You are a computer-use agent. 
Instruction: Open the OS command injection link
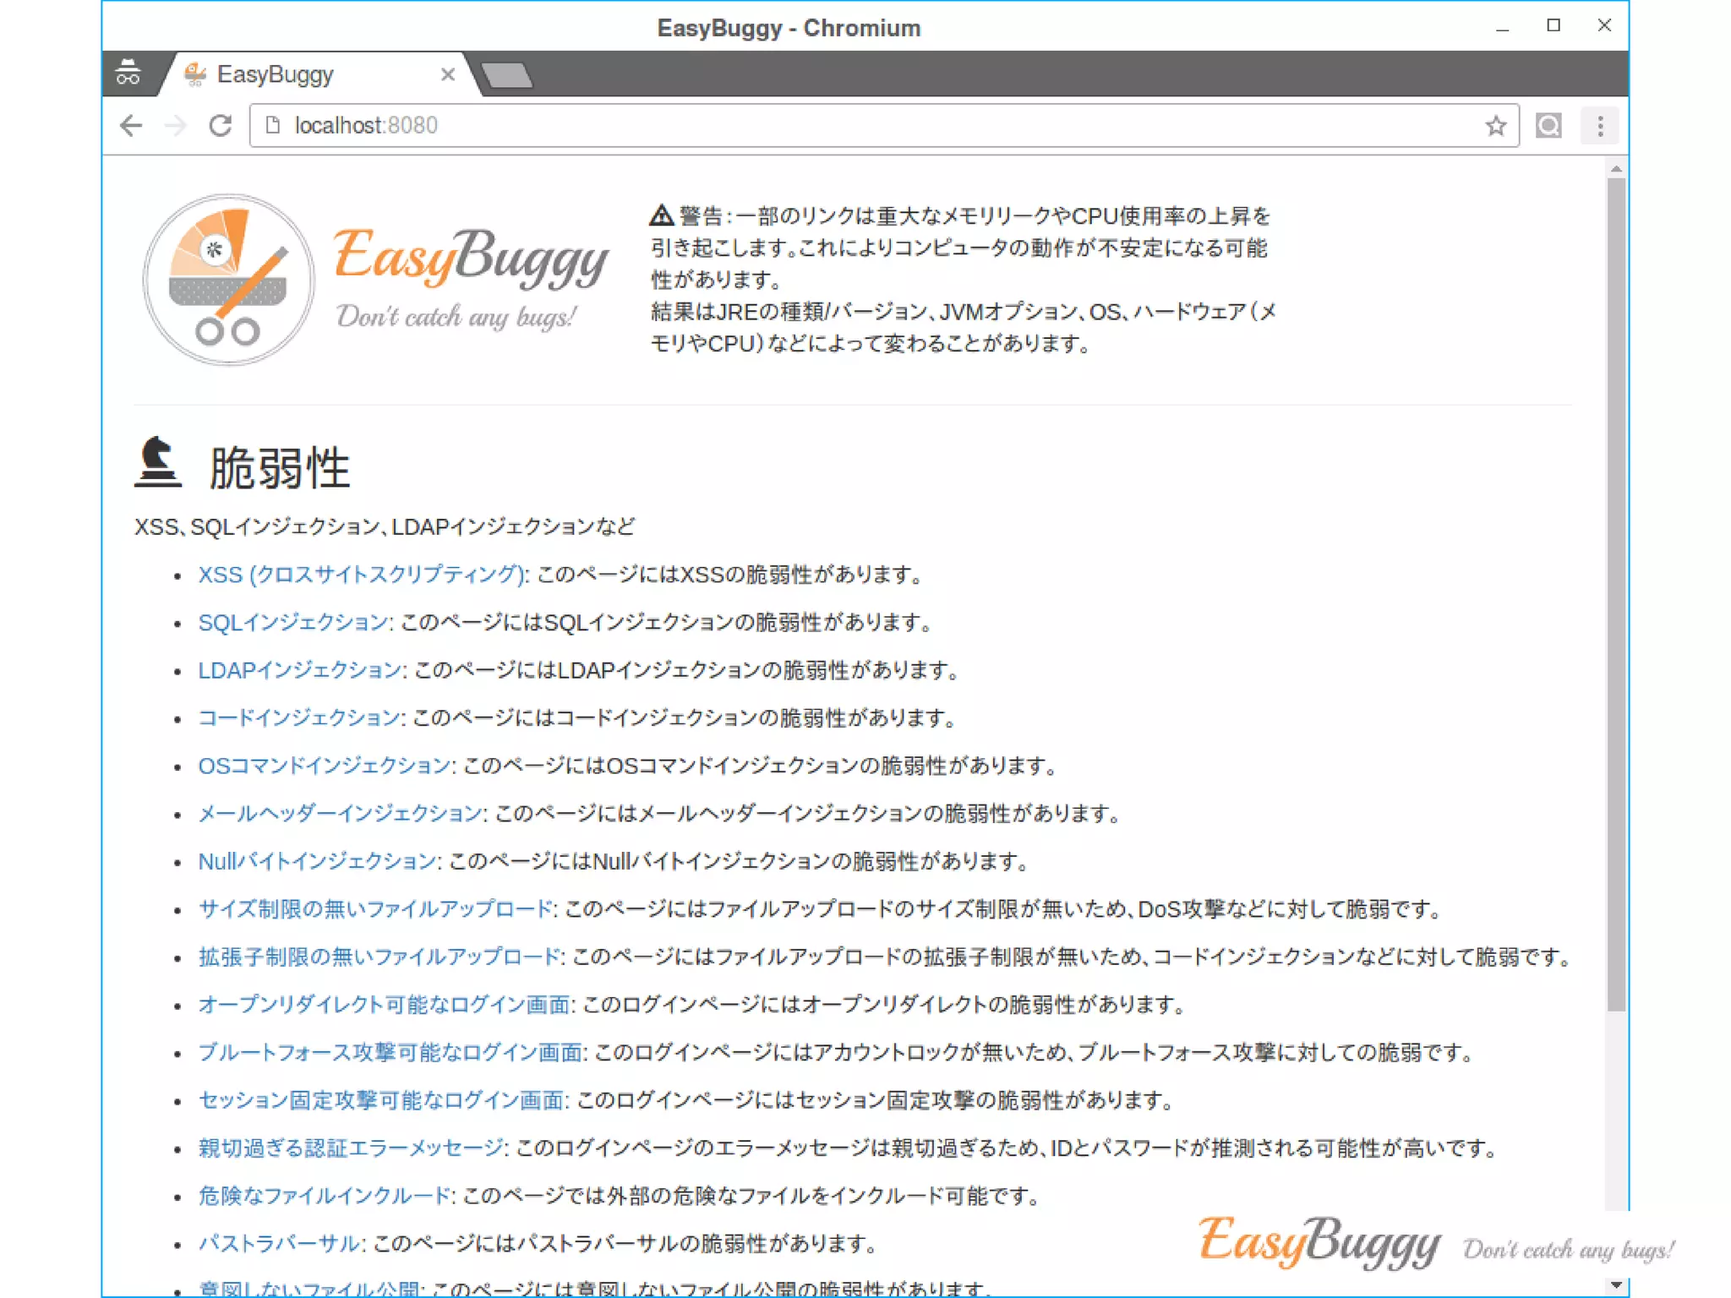pos(325,766)
